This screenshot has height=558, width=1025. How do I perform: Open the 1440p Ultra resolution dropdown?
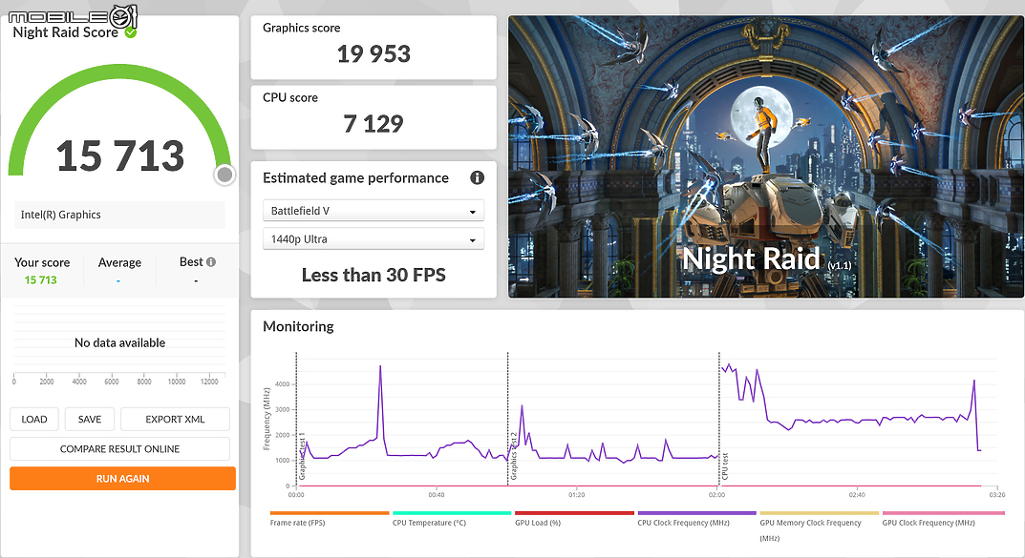click(374, 238)
